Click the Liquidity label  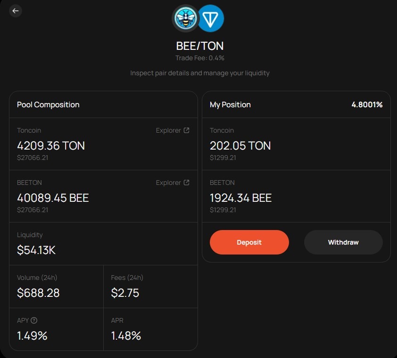(30, 235)
